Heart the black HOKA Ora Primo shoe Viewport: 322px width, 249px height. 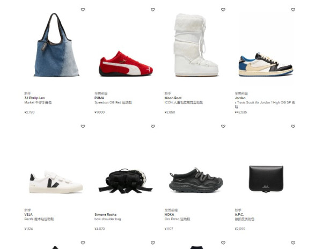click(223, 126)
